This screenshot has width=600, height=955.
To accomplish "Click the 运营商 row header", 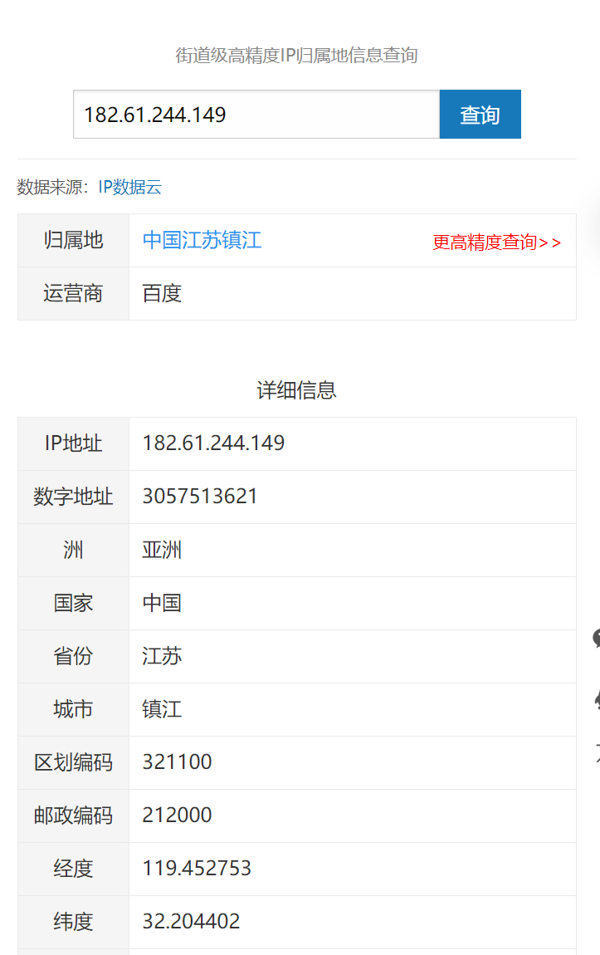I will coord(73,294).
